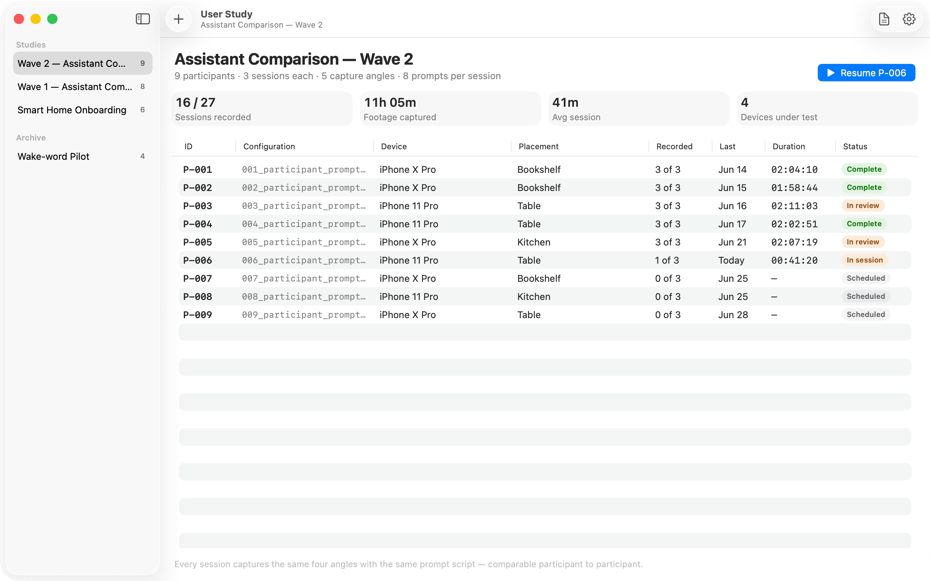Image resolution: width=930 pixels, height=581 pixels.
Task: Sort by the Configuration column header
Action: pos(269,146)
